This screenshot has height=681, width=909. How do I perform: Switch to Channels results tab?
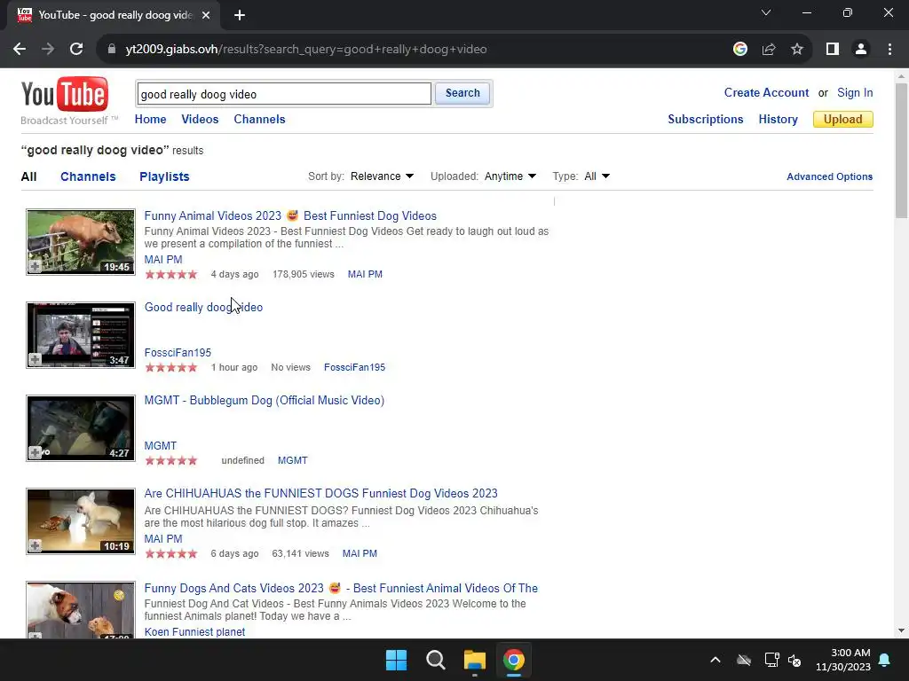tap(88, 176)
